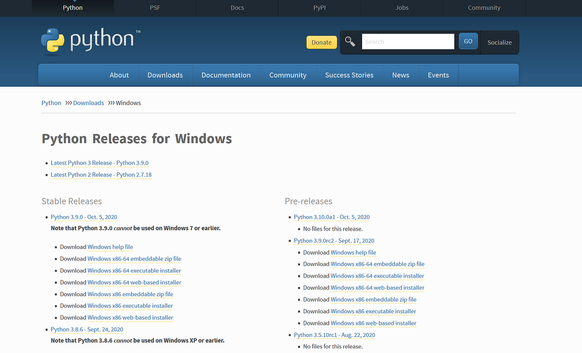Download 3.9.0 Windows x86-64 web-based installer
This screenshot has width=582, height=353.
pyautogui.click(x=134, y=282)
